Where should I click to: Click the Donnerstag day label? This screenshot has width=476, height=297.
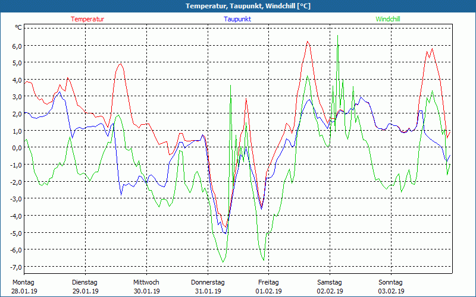tap(208, 283)
